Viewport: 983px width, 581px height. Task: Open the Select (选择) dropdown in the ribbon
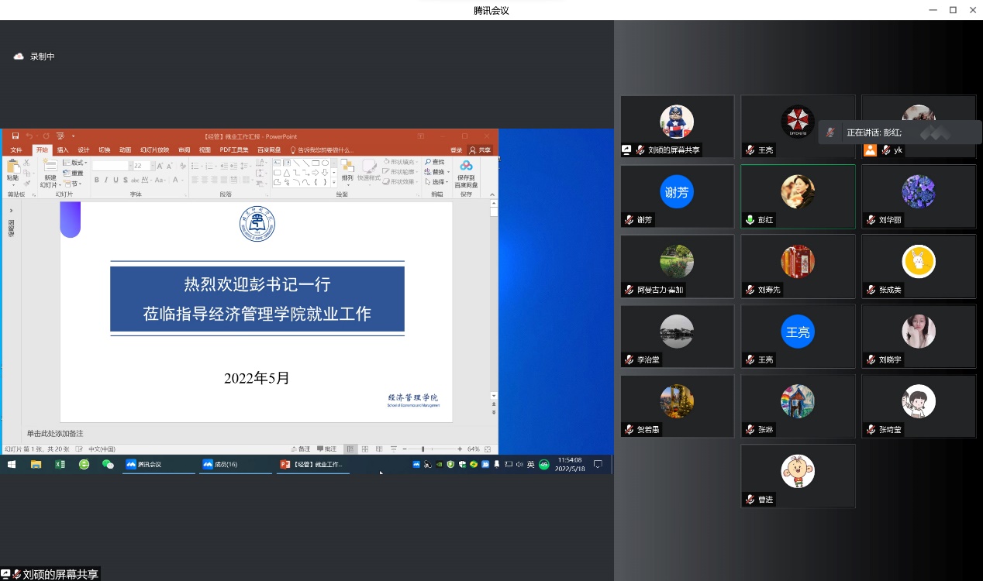[436, 181]
